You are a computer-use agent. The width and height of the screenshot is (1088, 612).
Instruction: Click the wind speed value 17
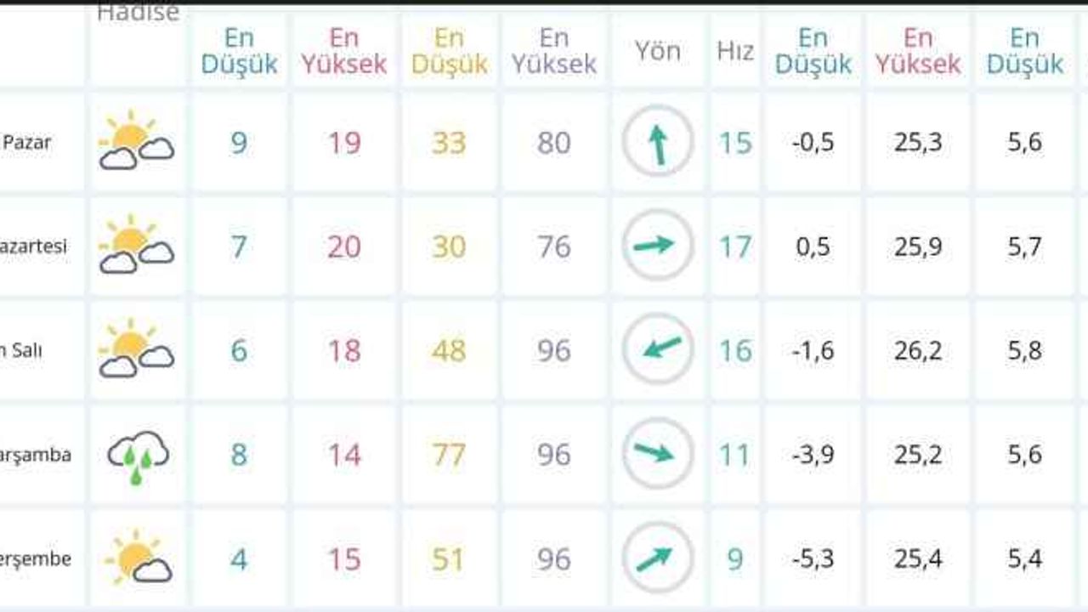click(735, 246)
